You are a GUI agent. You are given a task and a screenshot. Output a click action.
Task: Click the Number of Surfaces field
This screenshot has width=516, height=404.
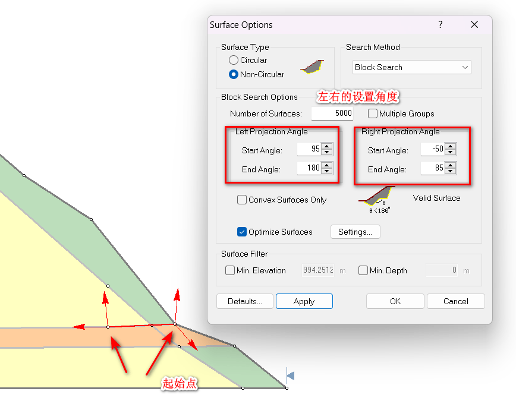pos(332,113)
